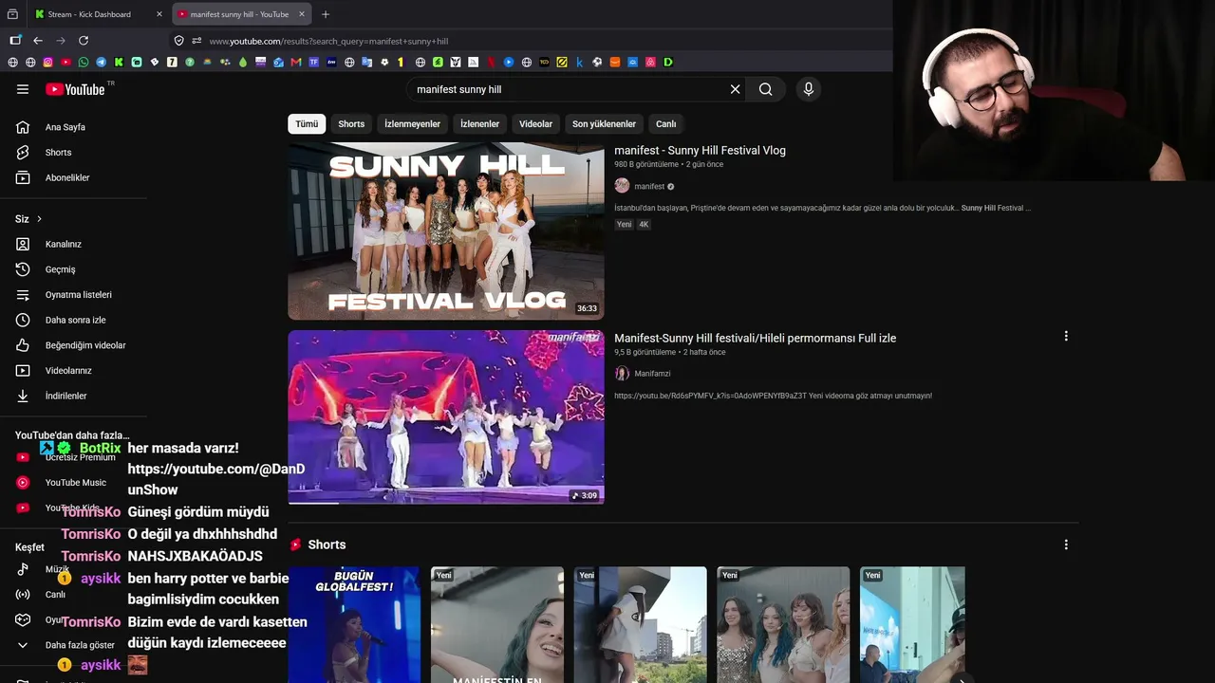Open the Instagram bookmark icon

point(47,63)
